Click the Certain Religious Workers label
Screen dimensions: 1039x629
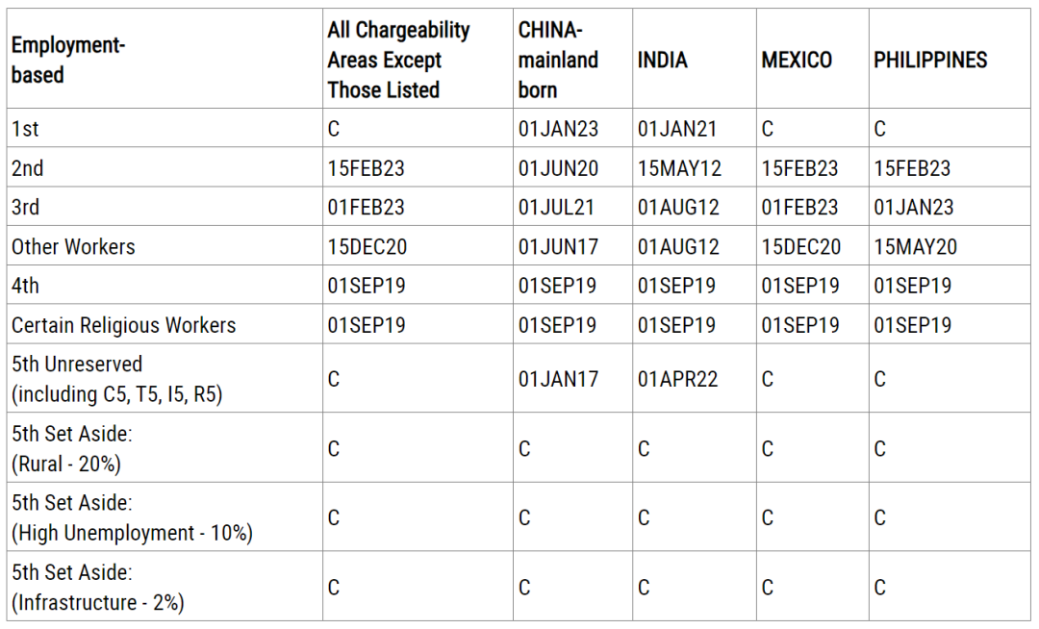tap(123, 325)
